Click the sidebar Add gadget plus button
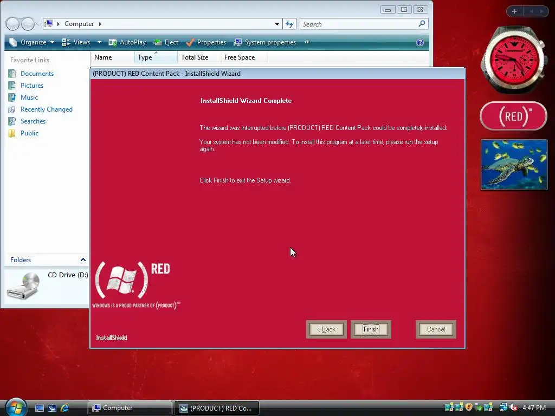The height and width of the screenshot is (416, 555). [x=514, y=11]
